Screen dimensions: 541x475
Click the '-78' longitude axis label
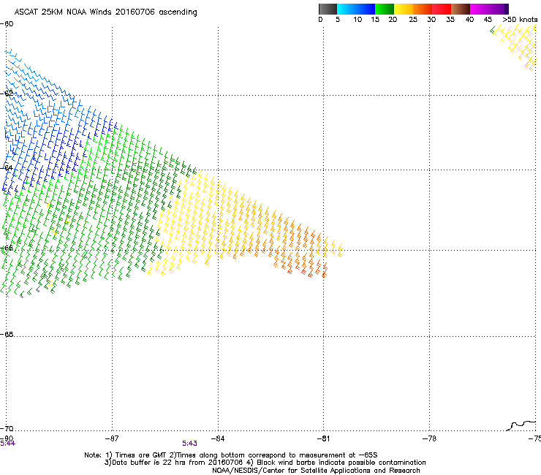429,438
